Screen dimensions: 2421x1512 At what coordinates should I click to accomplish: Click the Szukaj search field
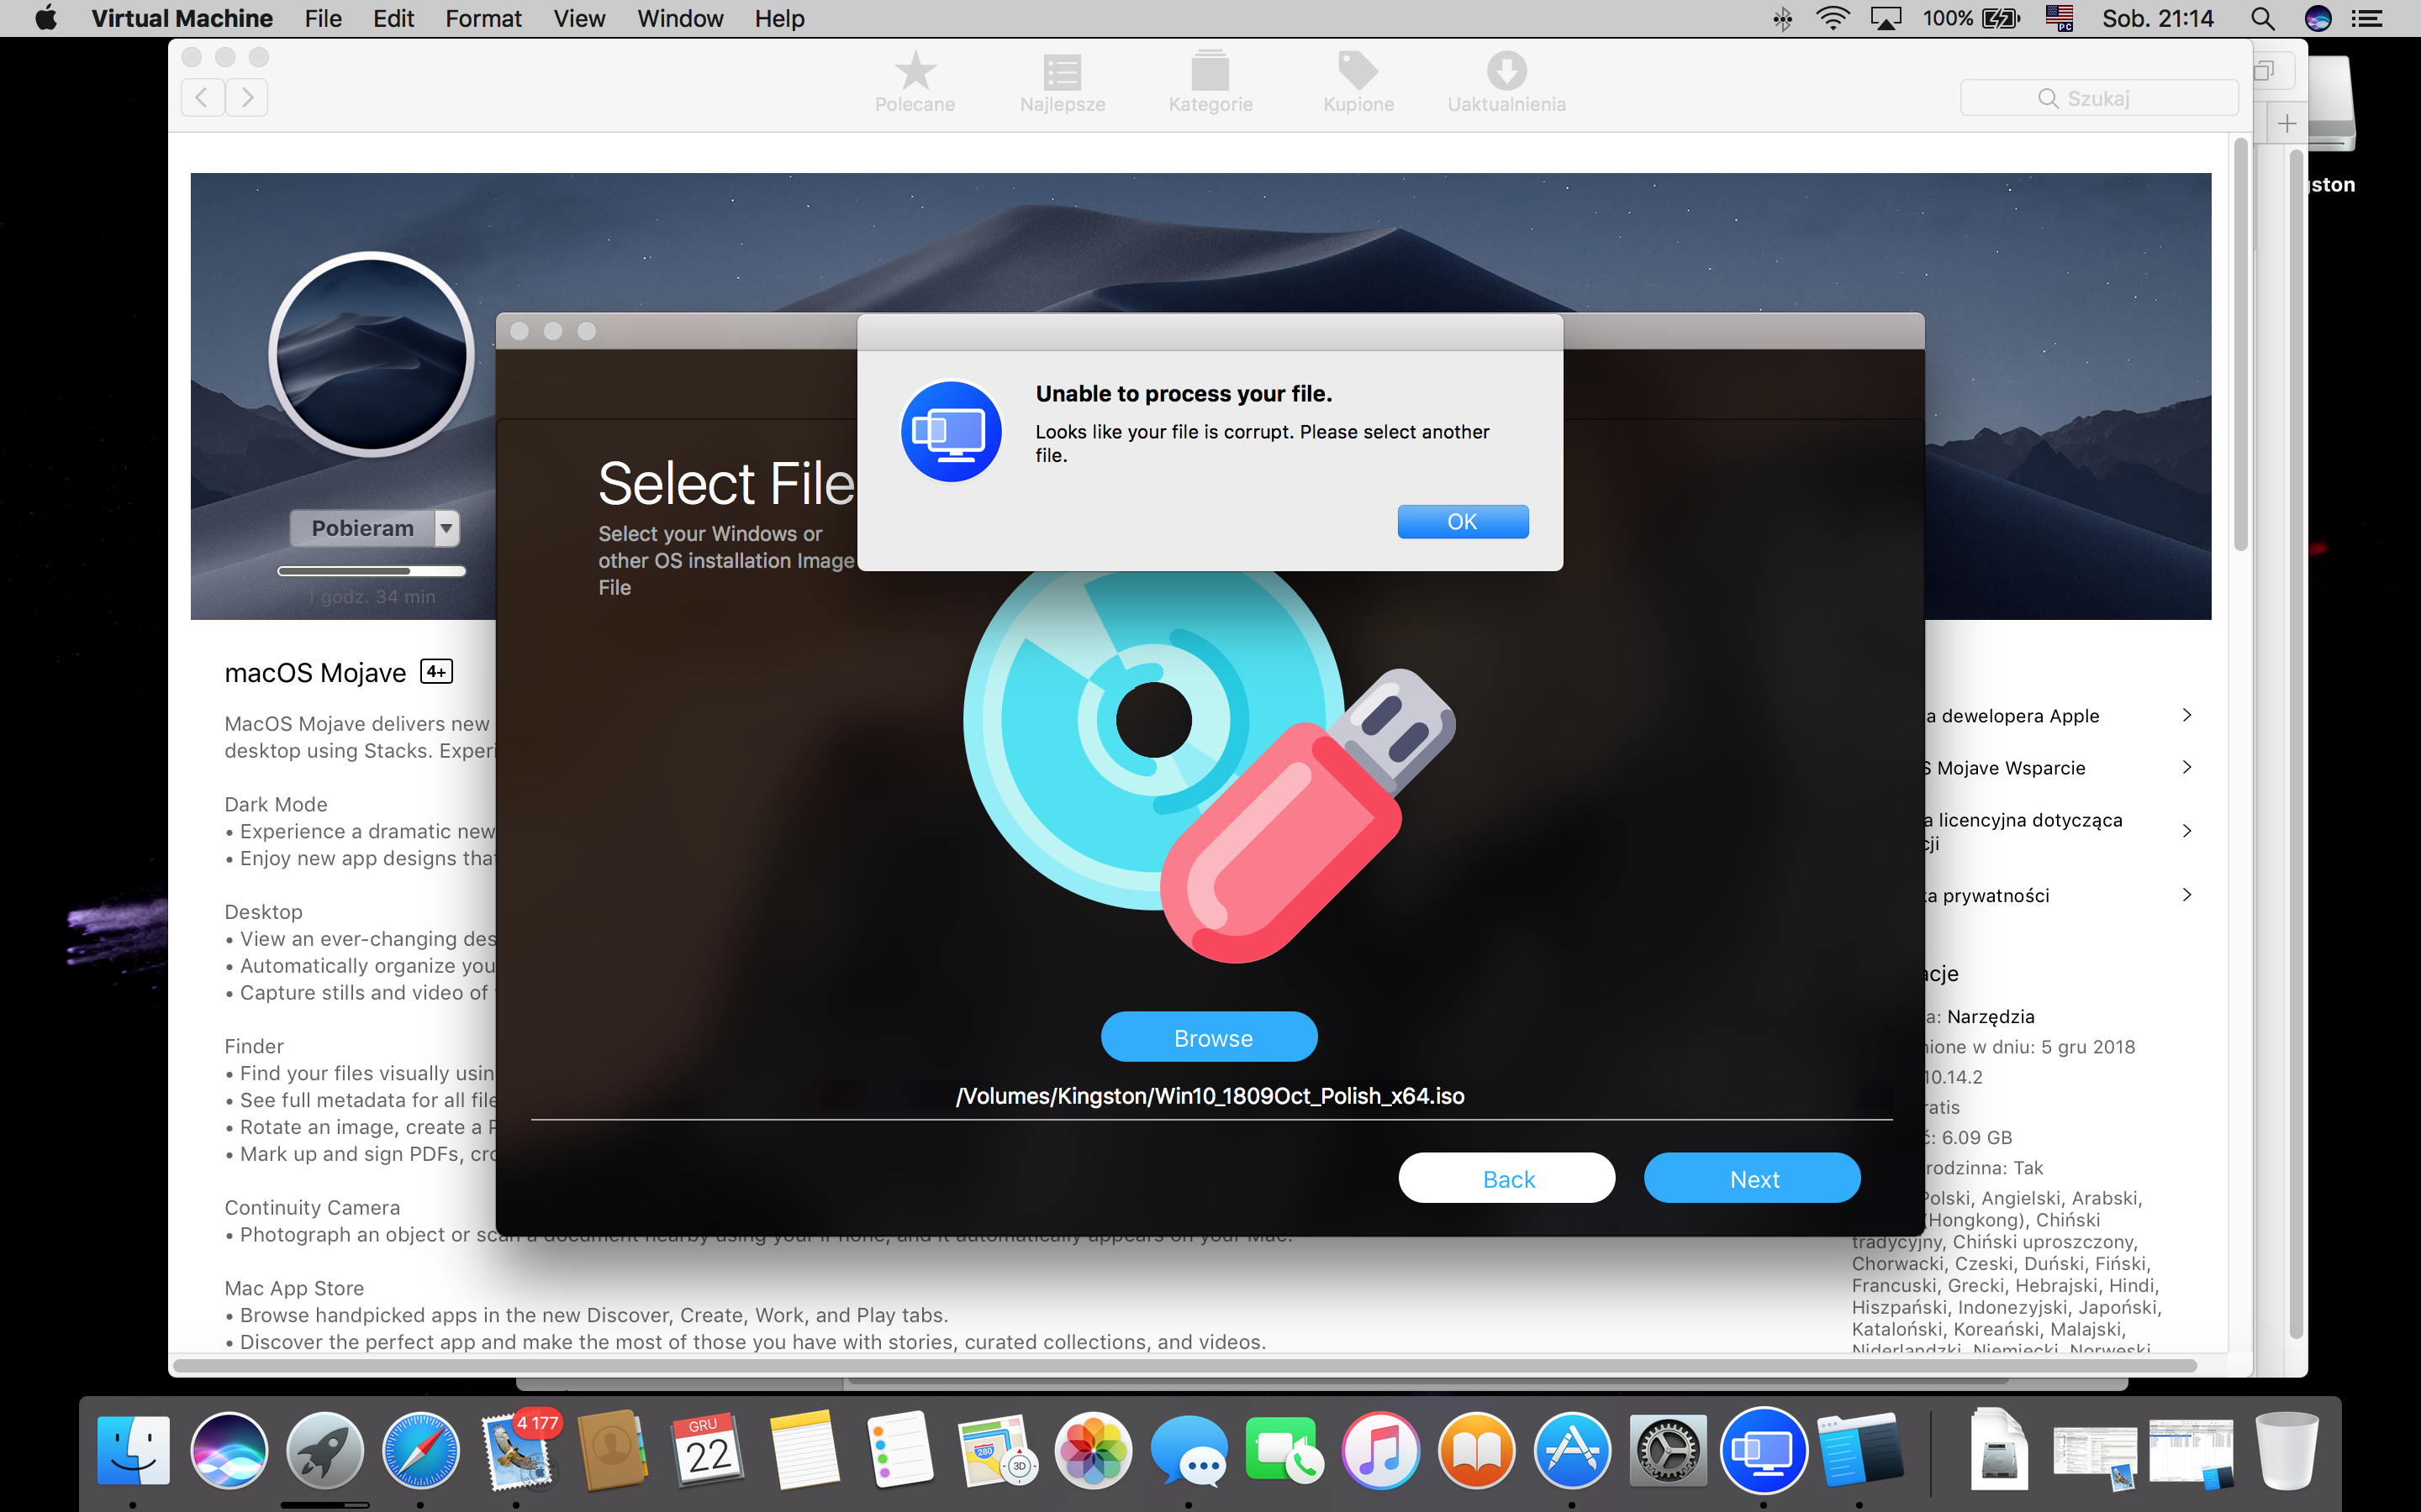(x=2098, y=98)
